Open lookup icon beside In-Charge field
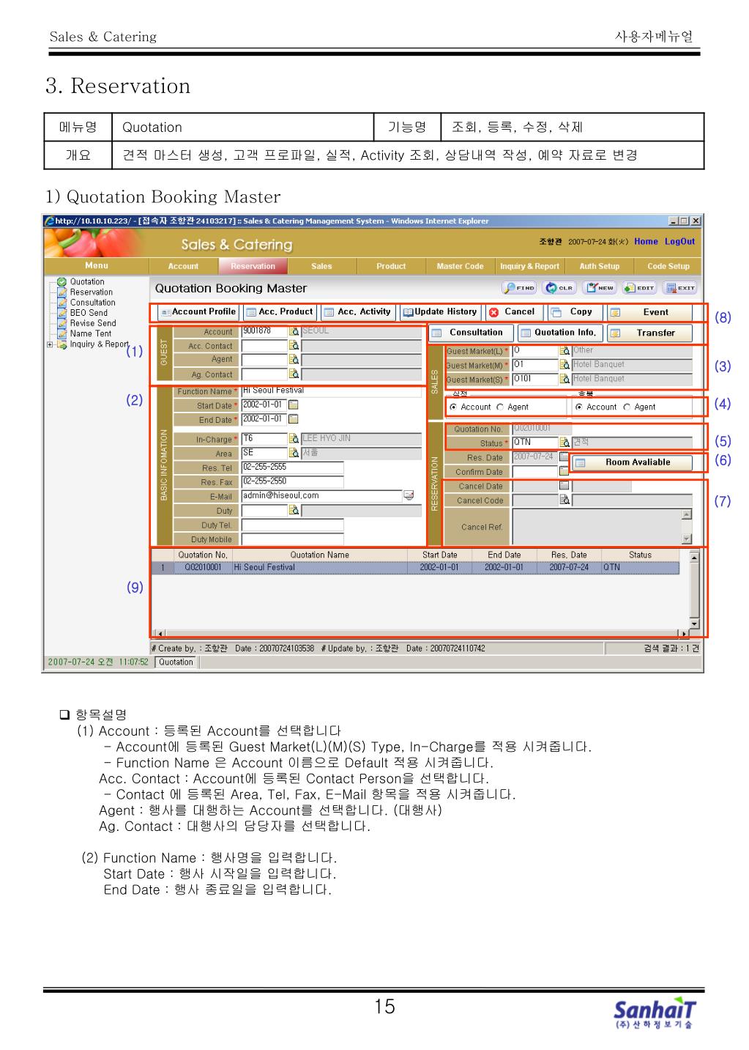The image size is (749, 1050). coord(294,438)
